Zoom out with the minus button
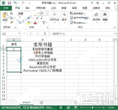Screen dimensions: 118x110 (x=81, y=108)
